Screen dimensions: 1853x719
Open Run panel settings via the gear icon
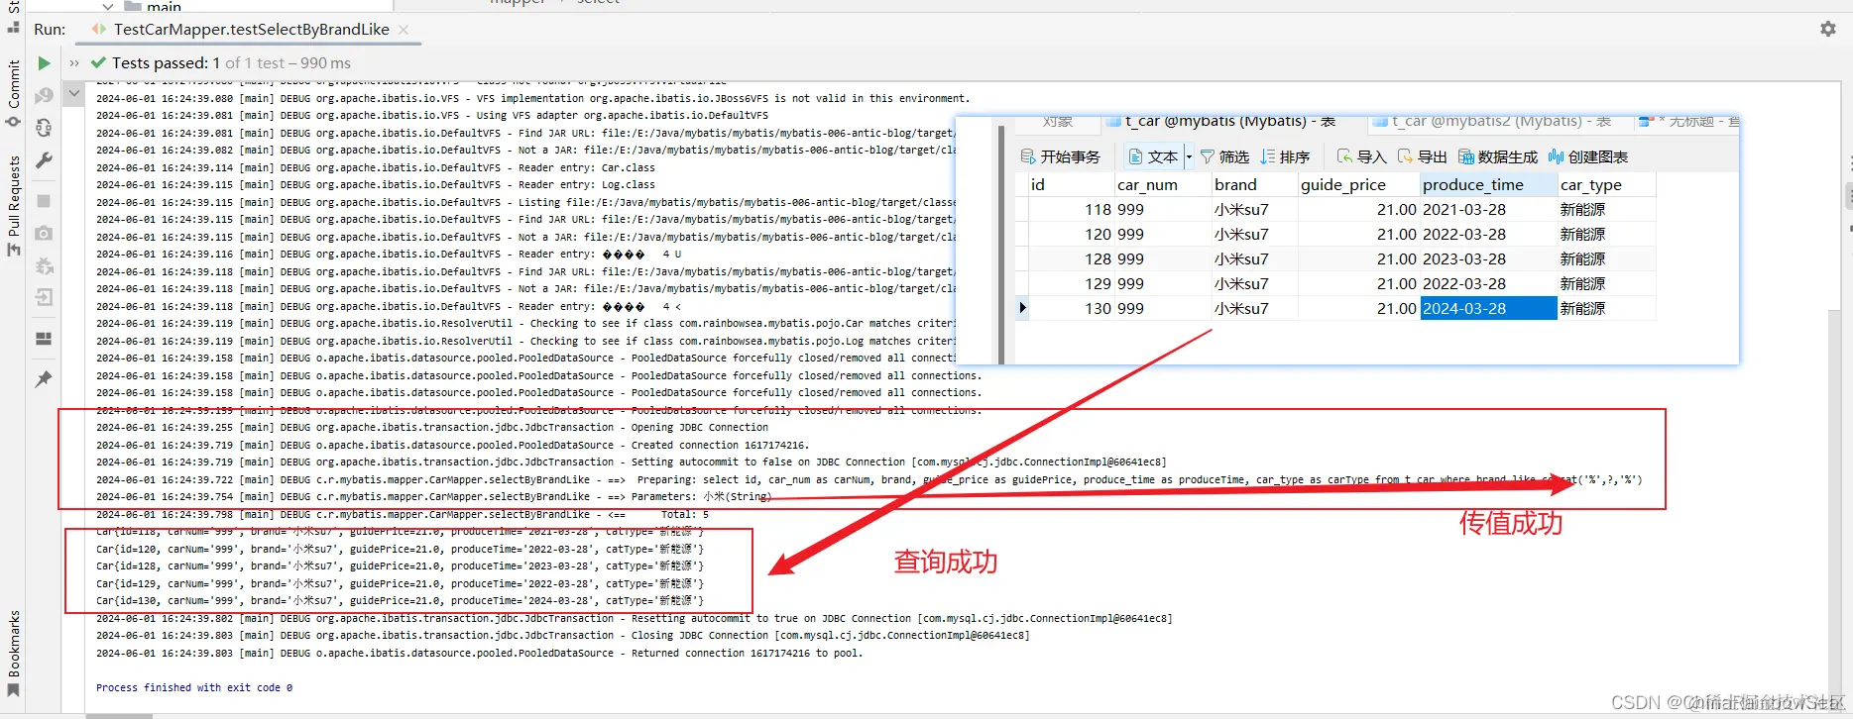(1828, 29)
